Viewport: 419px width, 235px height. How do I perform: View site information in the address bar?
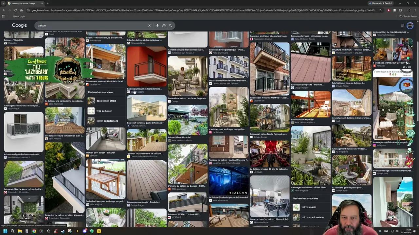click(28, 10)
